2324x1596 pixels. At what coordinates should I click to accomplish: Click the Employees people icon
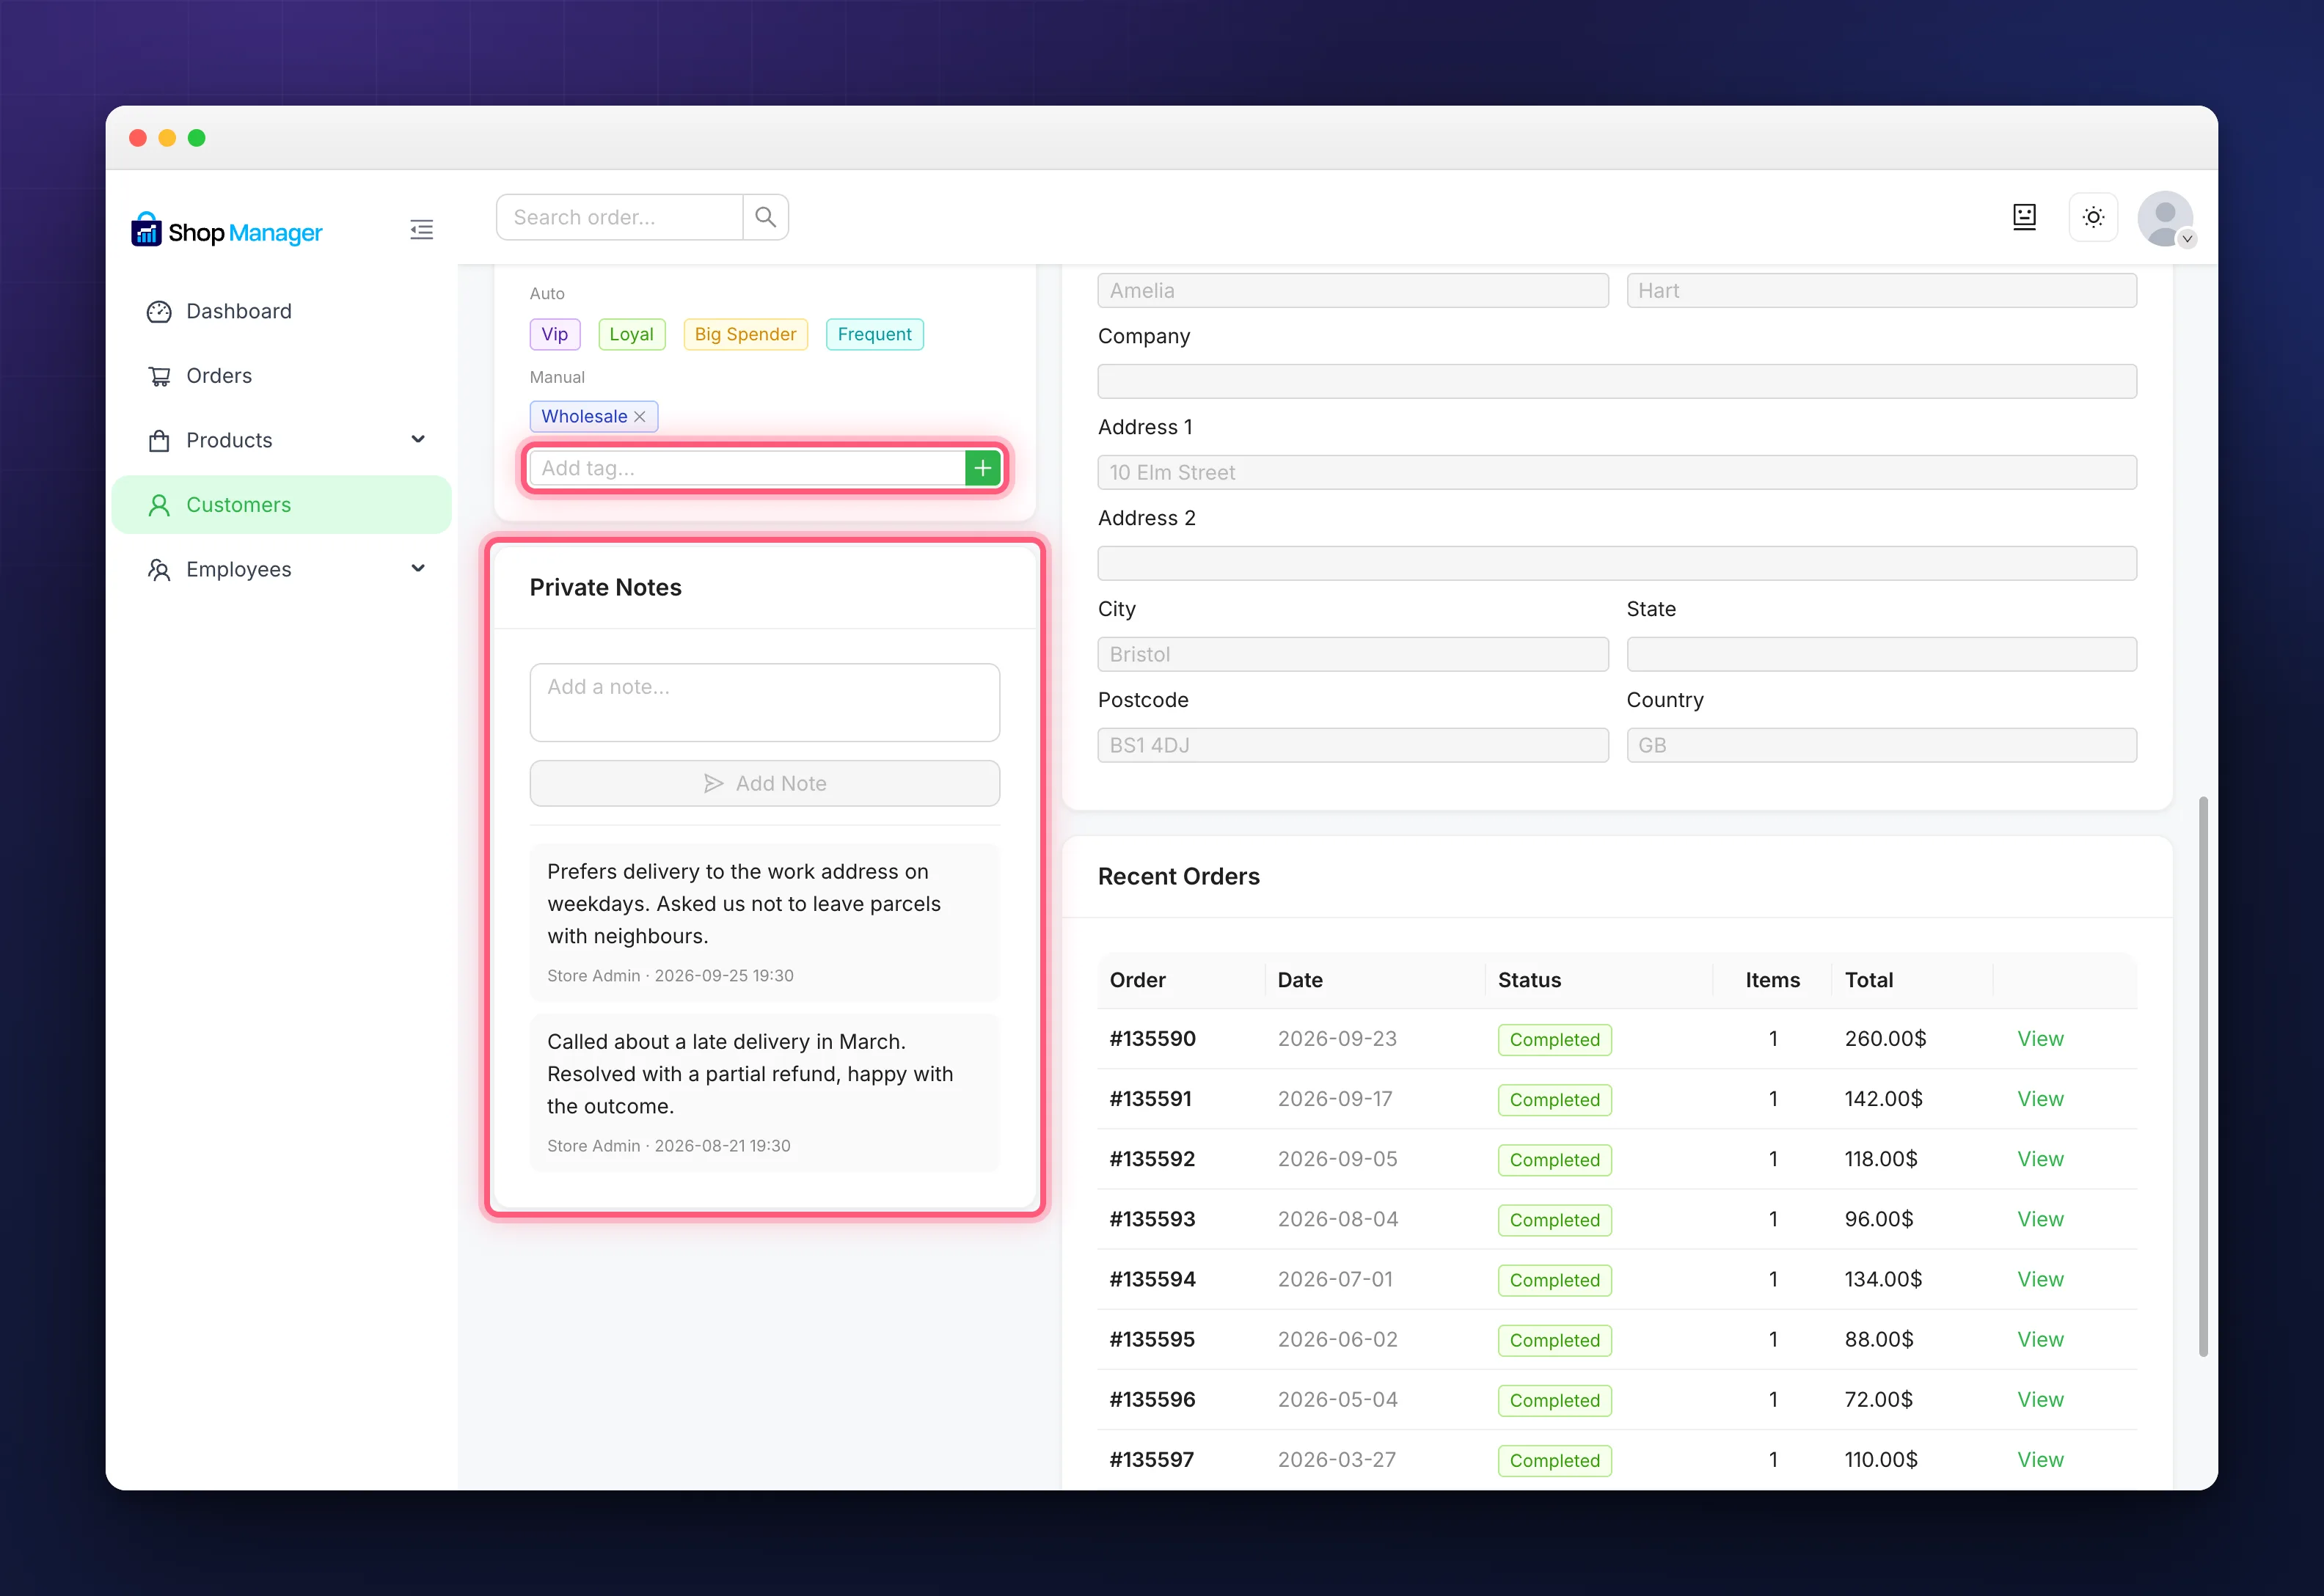[159, 570]
